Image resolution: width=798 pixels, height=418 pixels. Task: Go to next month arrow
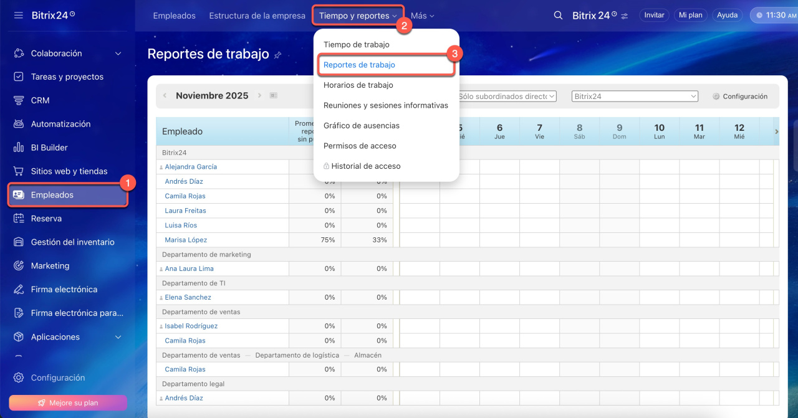point(259,95)
